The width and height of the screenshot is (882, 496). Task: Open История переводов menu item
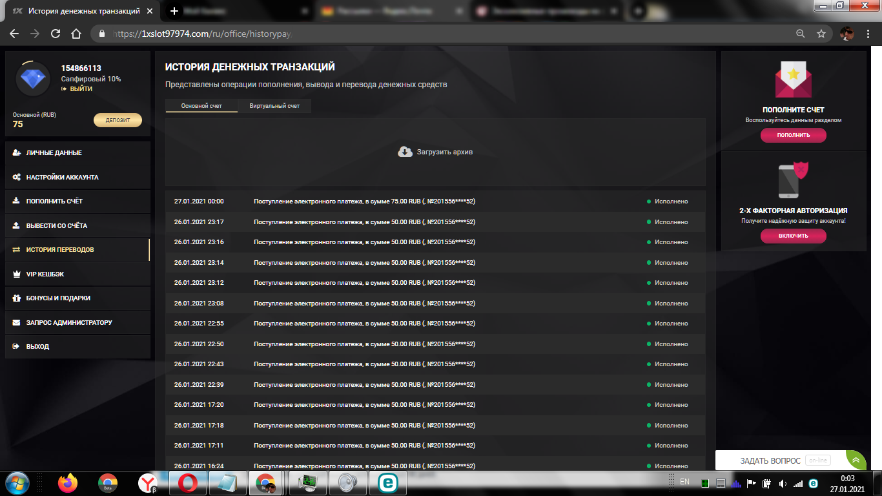77,249
